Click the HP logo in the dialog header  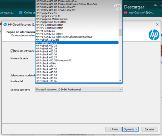click(x=154, y=35)
